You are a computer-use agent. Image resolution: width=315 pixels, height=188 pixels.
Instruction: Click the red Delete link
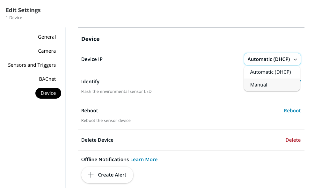[x=293, y=140]
